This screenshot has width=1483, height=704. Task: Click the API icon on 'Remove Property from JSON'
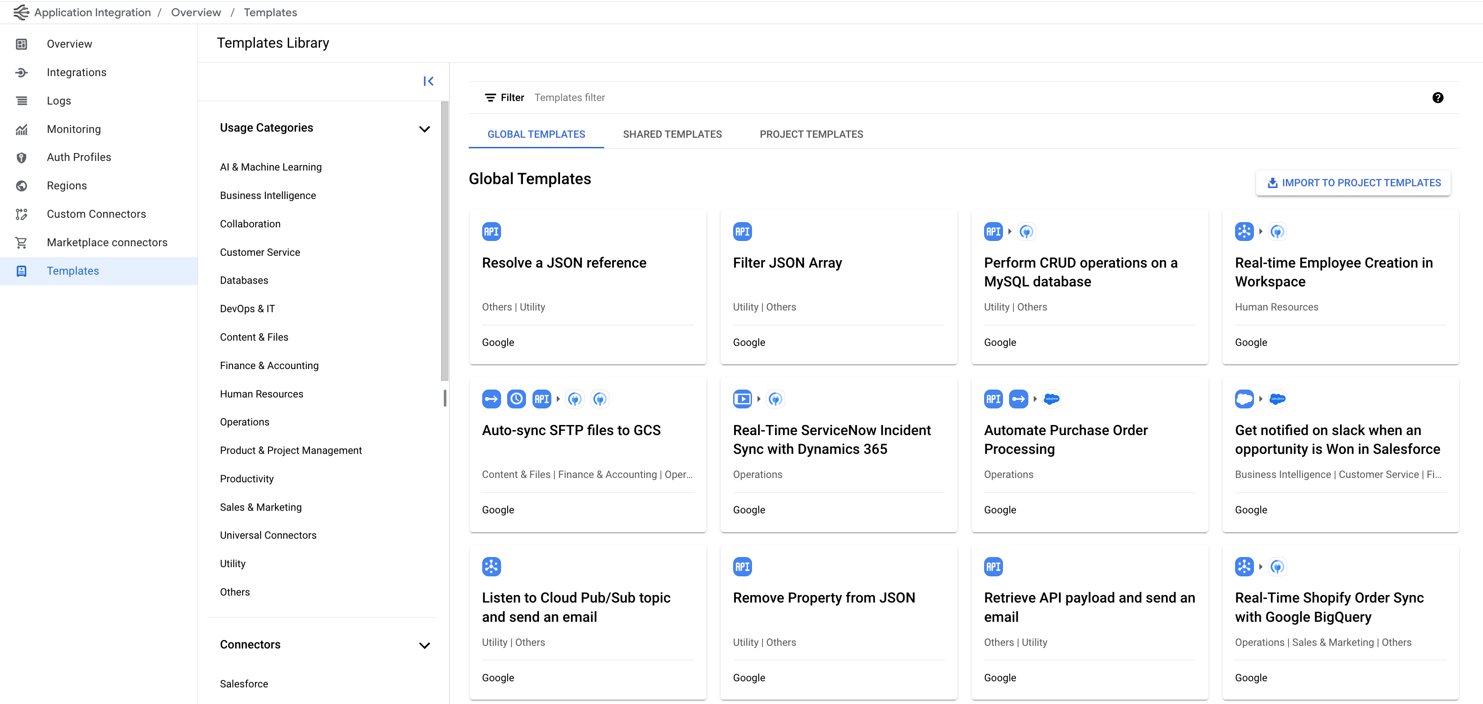point(742,567)
